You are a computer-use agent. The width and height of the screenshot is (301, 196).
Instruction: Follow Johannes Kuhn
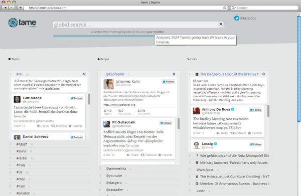(168, 82)
